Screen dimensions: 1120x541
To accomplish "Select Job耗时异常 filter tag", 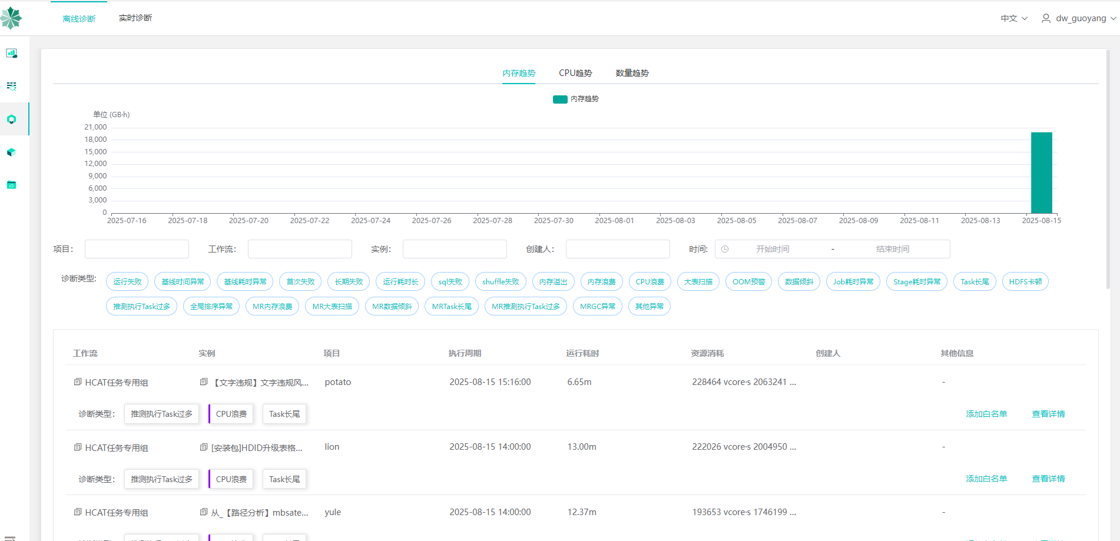I will point(853,281).
